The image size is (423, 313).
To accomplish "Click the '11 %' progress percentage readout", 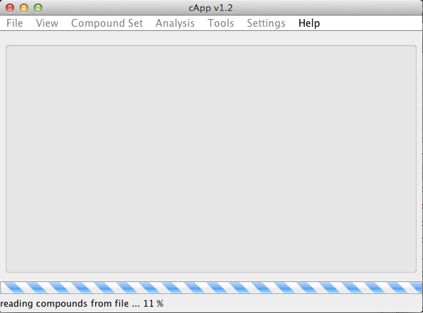I will click(x=153, y=304).
